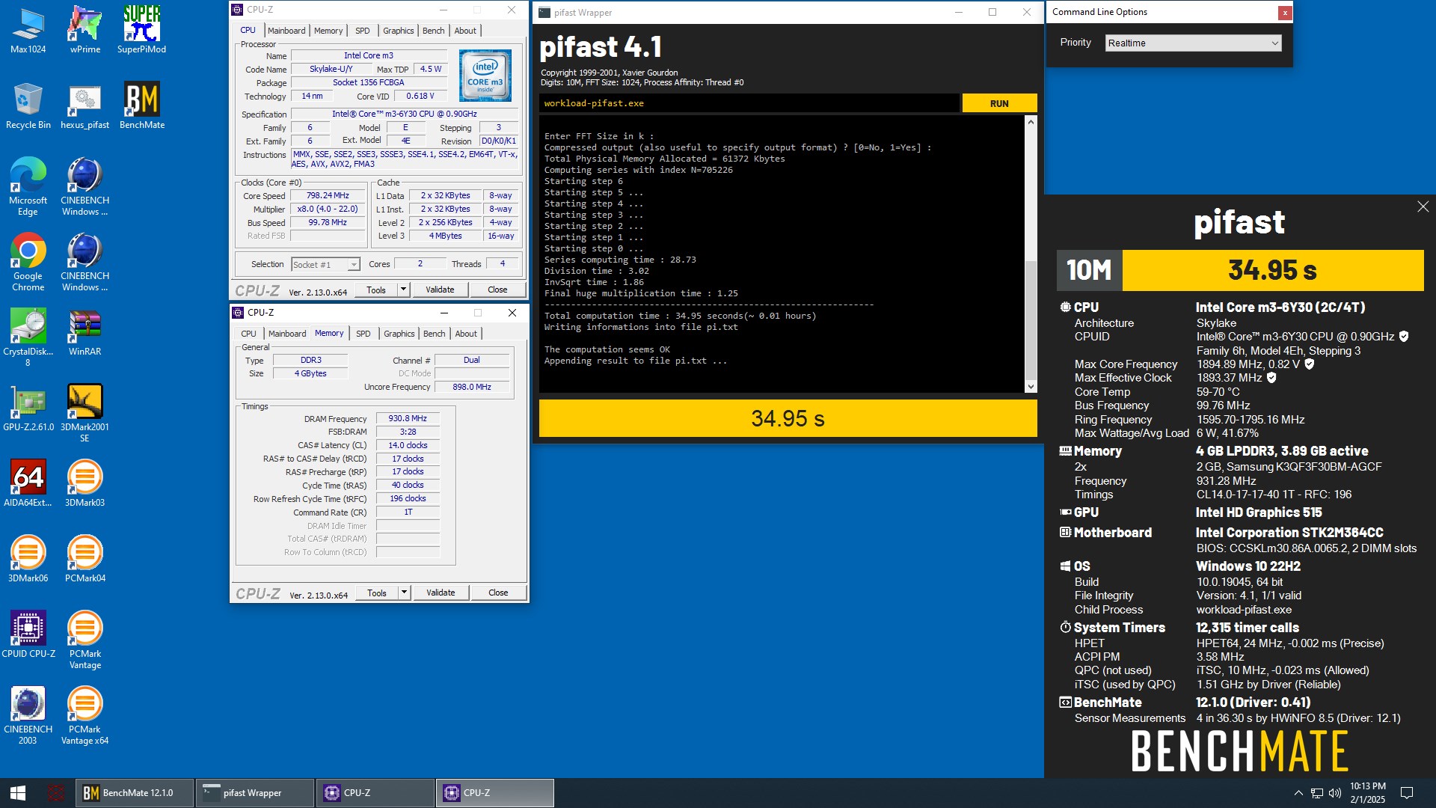Image resolution: width=1436 pixels, height=808 pixels.
Task: Click the Intel Core m3 logo in CPU-Z
Action: point(485,76)
